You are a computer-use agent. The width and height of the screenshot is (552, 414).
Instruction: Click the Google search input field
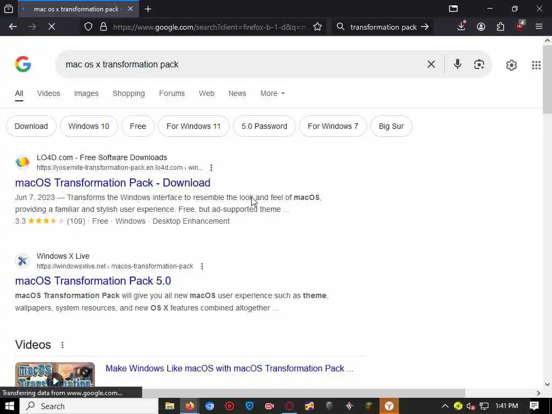(x=243, y=65)
